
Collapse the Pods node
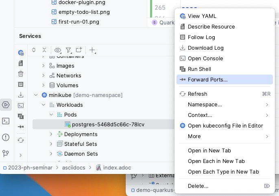click(51, 115)
